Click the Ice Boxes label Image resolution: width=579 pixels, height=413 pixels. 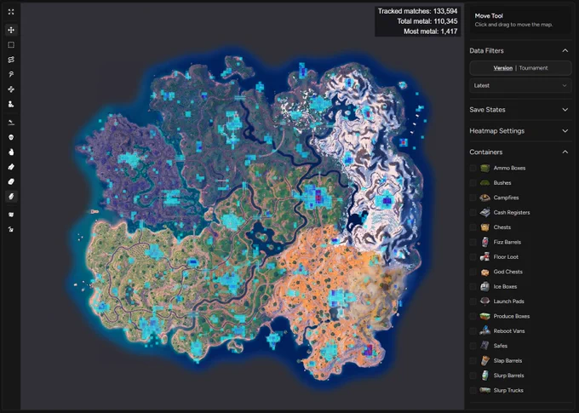pyautogui.click(x=505, y=286)
